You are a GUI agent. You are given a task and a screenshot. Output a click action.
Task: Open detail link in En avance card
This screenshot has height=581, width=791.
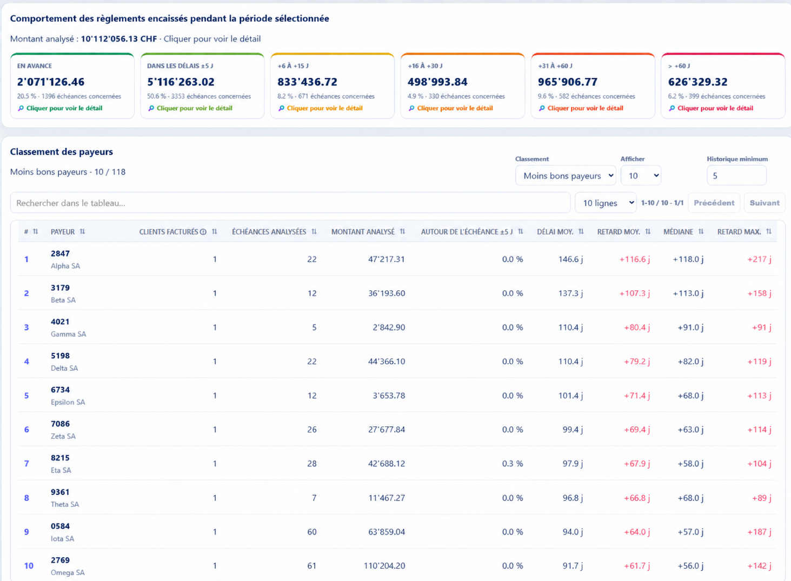[x=64, y=108]
